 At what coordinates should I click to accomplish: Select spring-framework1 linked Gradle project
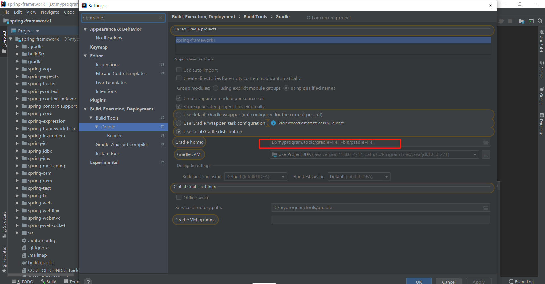click(333, 40)
